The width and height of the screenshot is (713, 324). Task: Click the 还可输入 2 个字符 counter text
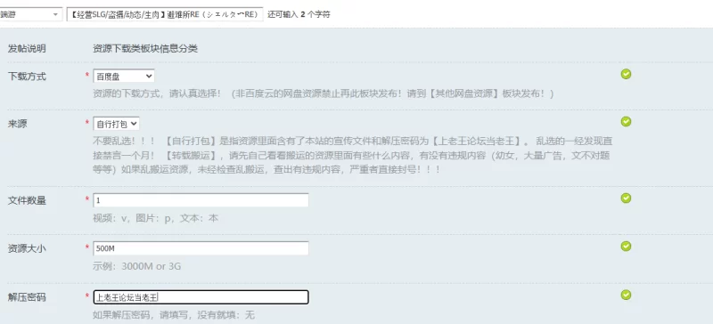[x=299, y=14]
